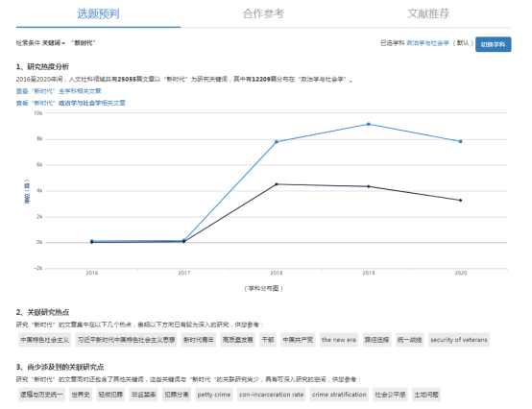Open the 文献推荐 tab

[428, 13]
